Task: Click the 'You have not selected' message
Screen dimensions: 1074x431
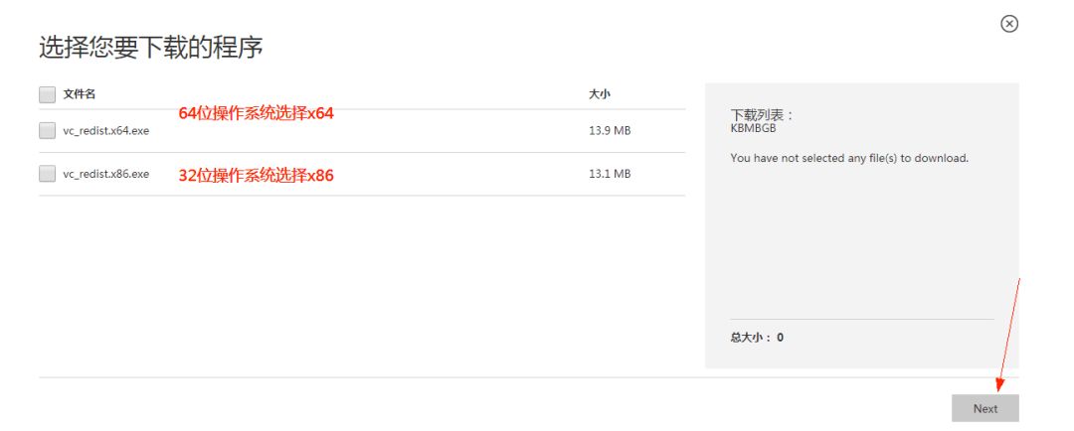Action: 848,158
